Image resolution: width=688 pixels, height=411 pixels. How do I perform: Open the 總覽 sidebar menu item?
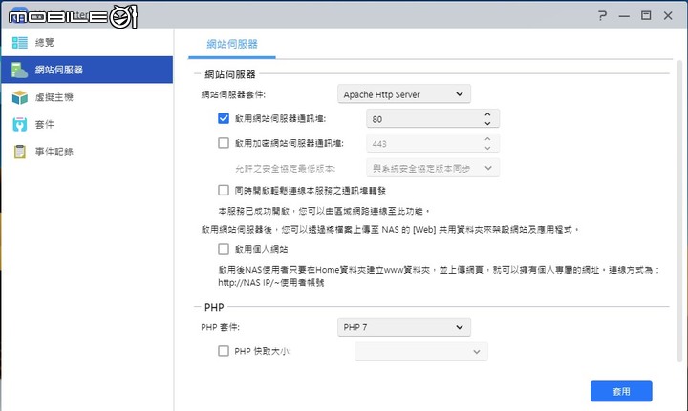pyautogui.click(x=87, y=43)
